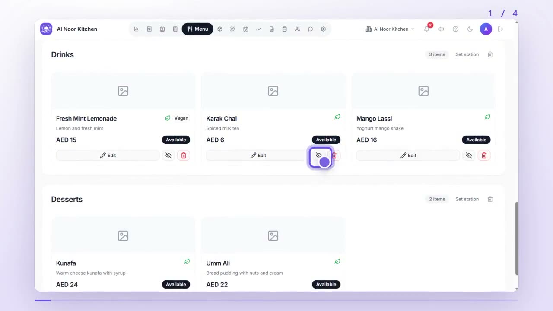
Task: Open the staff users page
Action: point(297,29)
